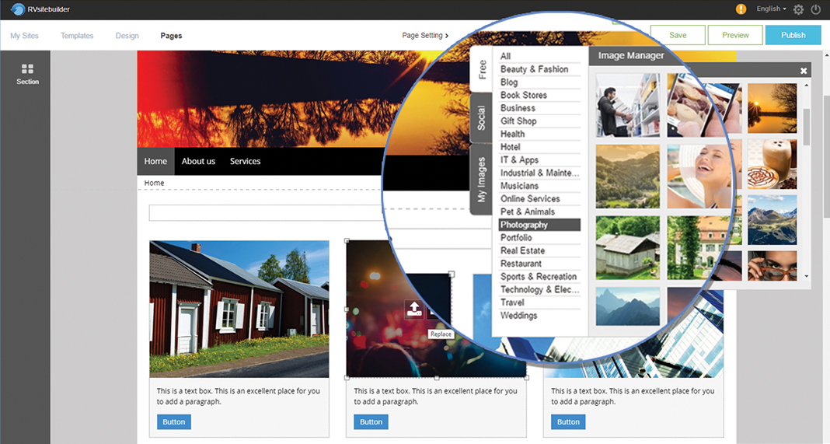Switch to the Social tab

[x=482, y=118]
